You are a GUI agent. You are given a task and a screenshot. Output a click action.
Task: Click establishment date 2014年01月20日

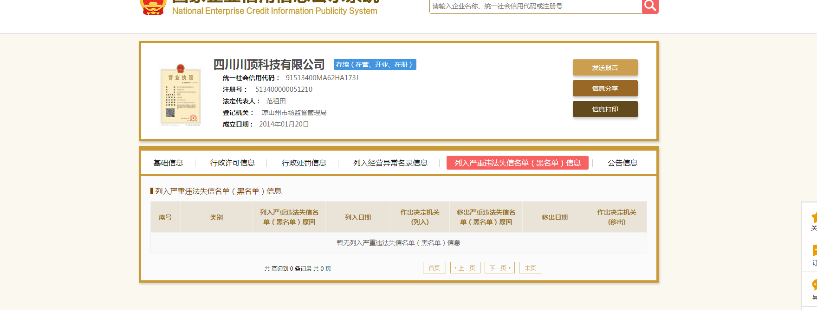point(284,124)
